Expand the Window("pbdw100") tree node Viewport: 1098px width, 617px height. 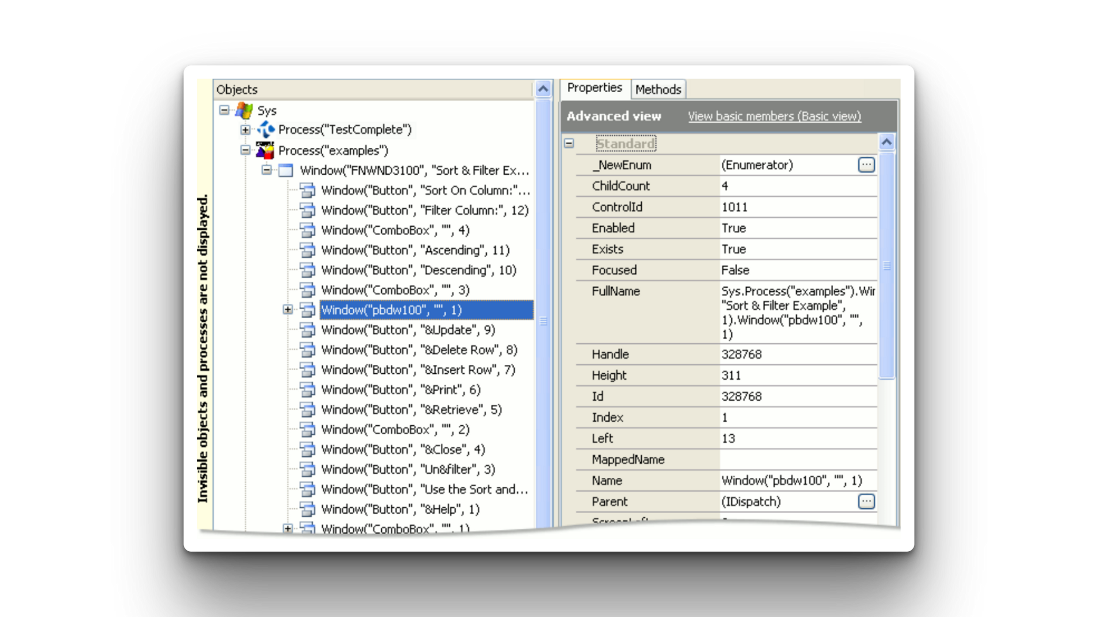click(x=287, y=310)
